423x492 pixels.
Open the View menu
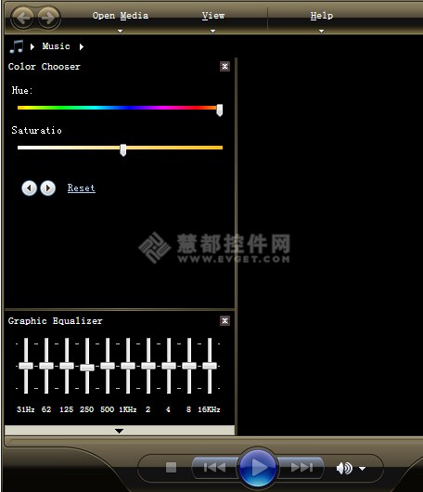click(x=213, y=16)
